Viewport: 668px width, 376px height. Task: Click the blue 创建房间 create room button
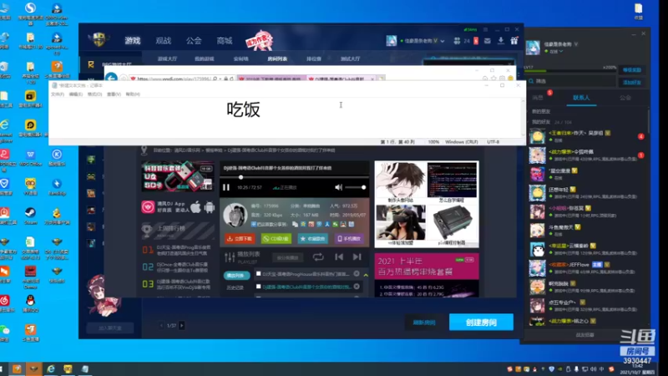click(x=481, y=323)
